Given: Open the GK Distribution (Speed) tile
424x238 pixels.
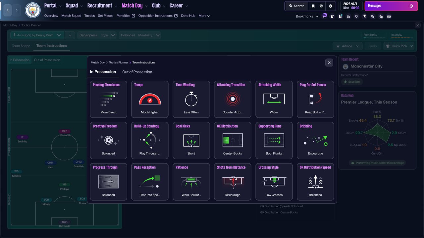Looking at the screenshot, I should 315,182.
